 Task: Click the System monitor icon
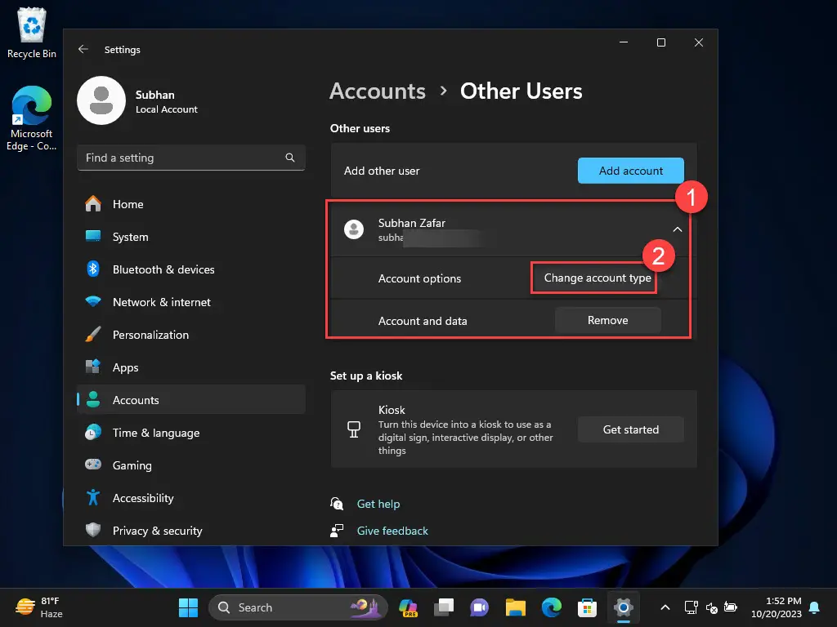click(93, 236)
